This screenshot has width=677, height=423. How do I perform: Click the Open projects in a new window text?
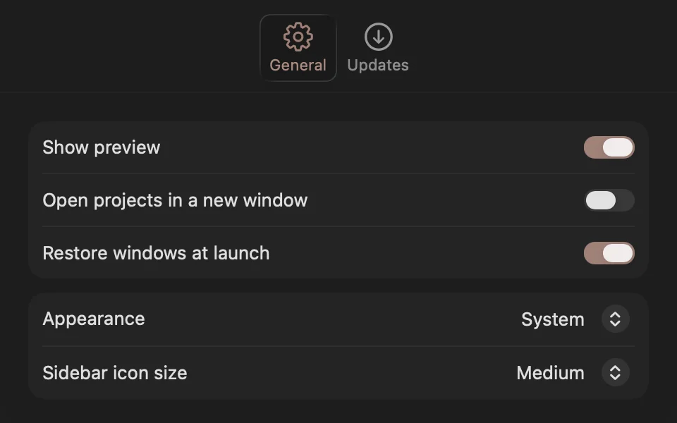(175, 200)
